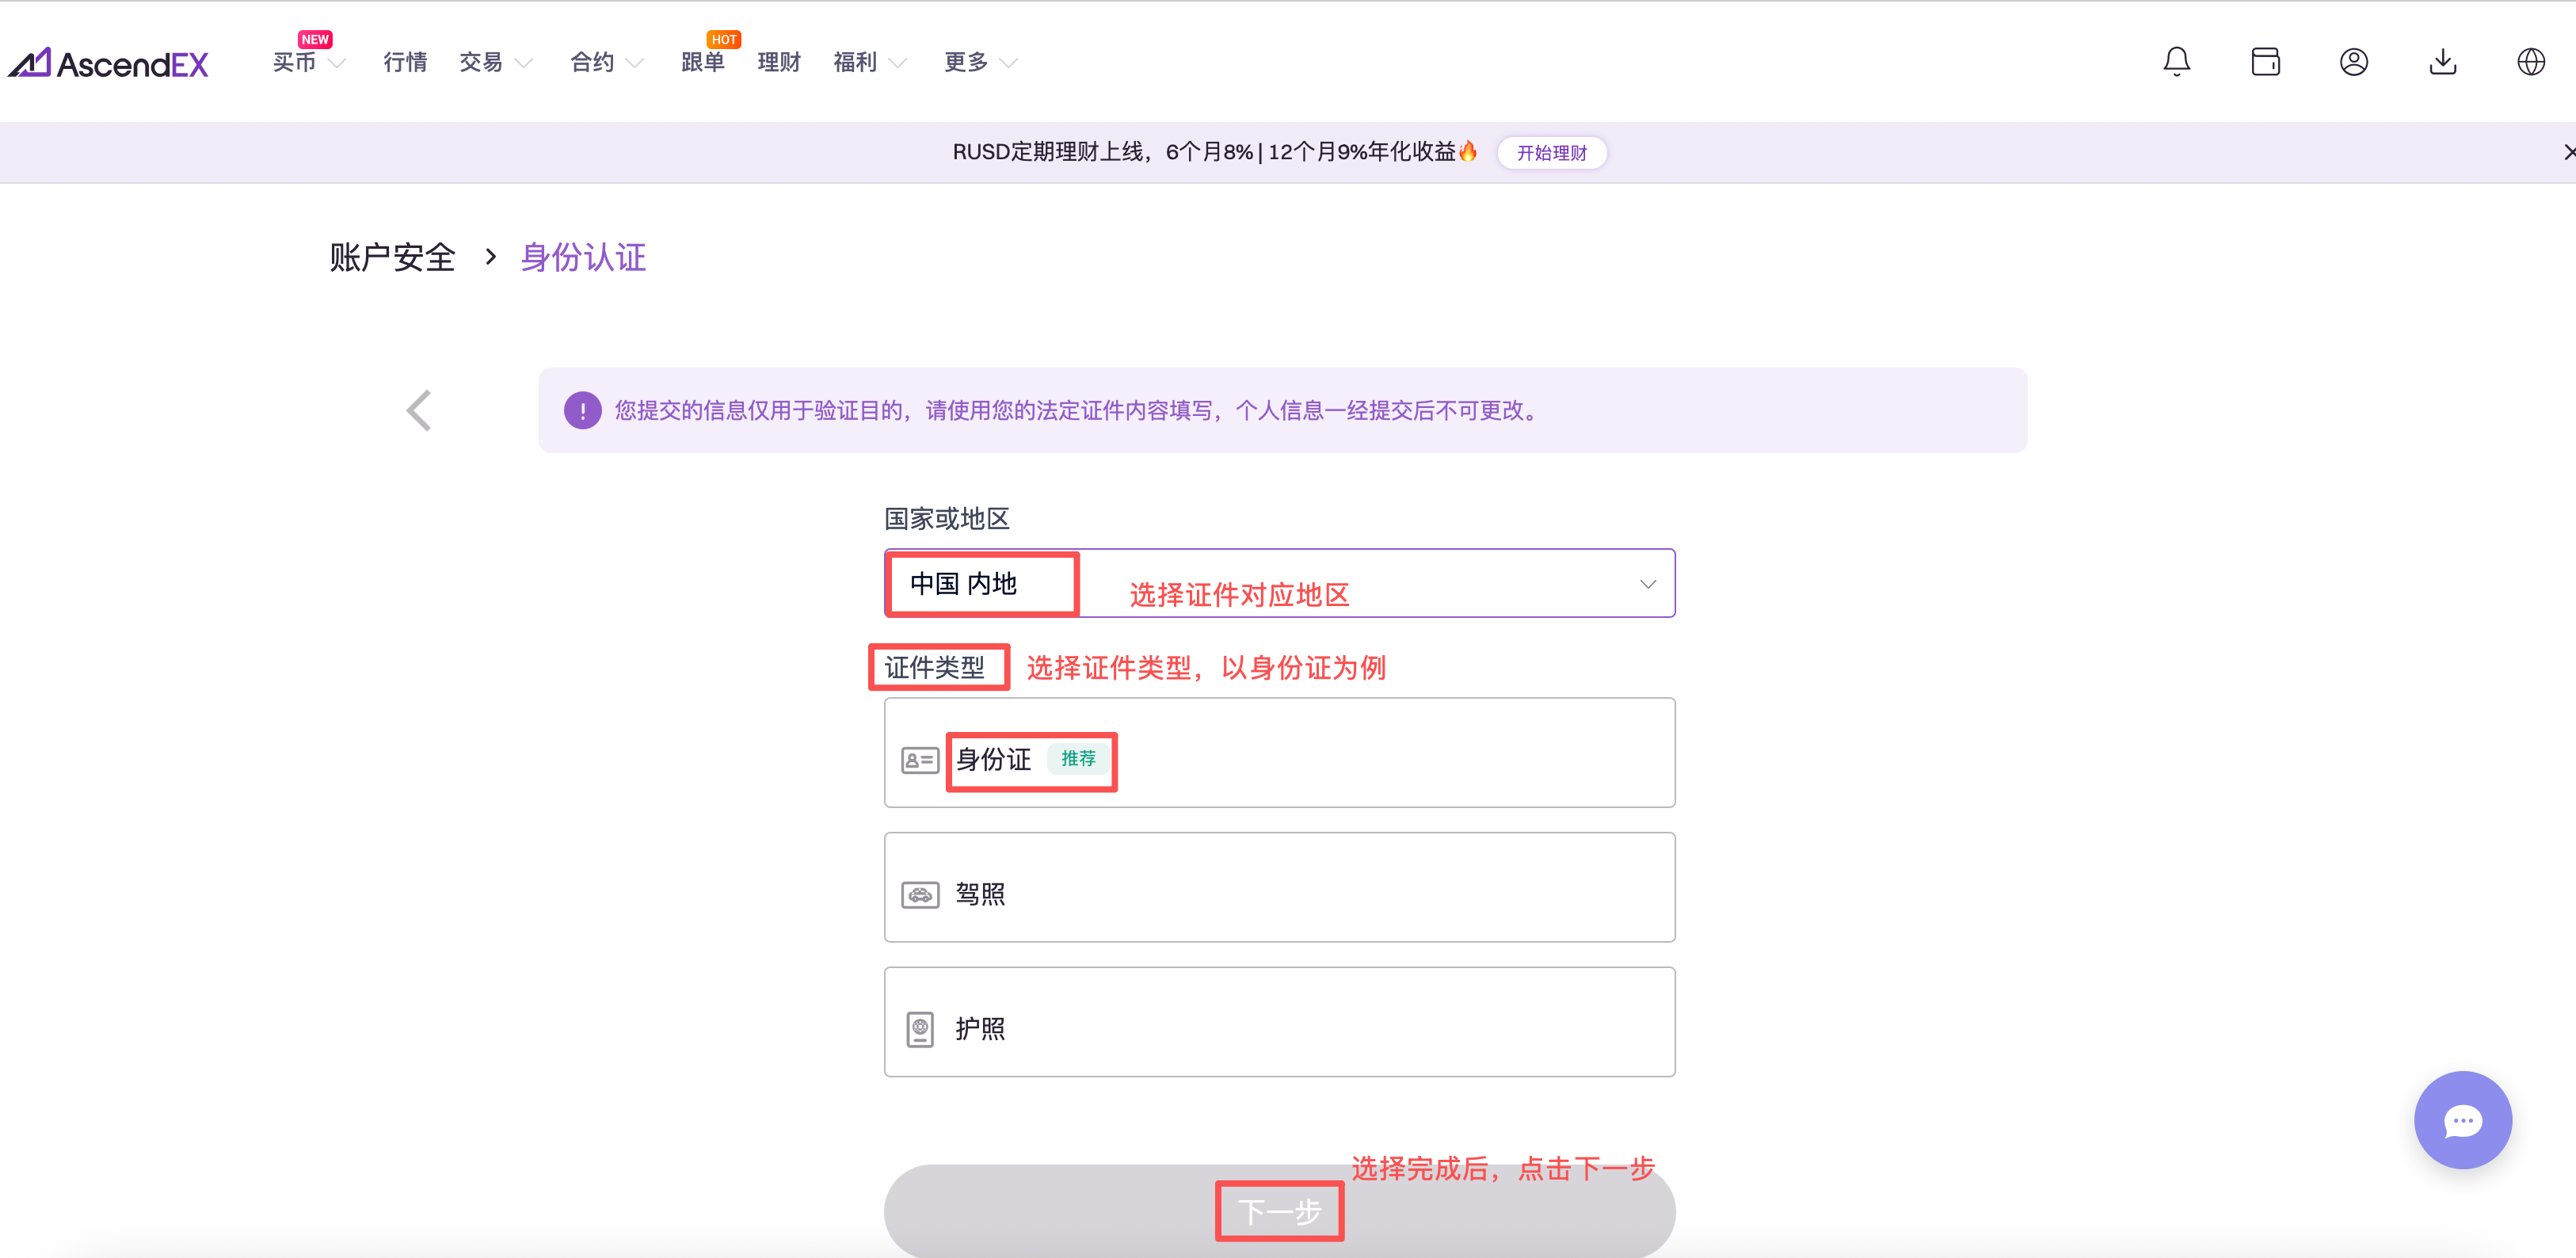Open the globe language selector icon

click(x=2530, y=62)
